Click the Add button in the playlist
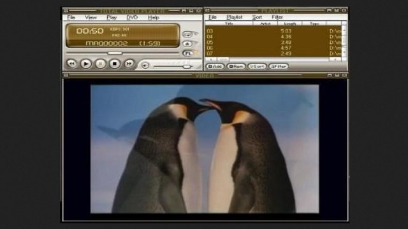This screenshot has height=229, width=408. (215, 66)
